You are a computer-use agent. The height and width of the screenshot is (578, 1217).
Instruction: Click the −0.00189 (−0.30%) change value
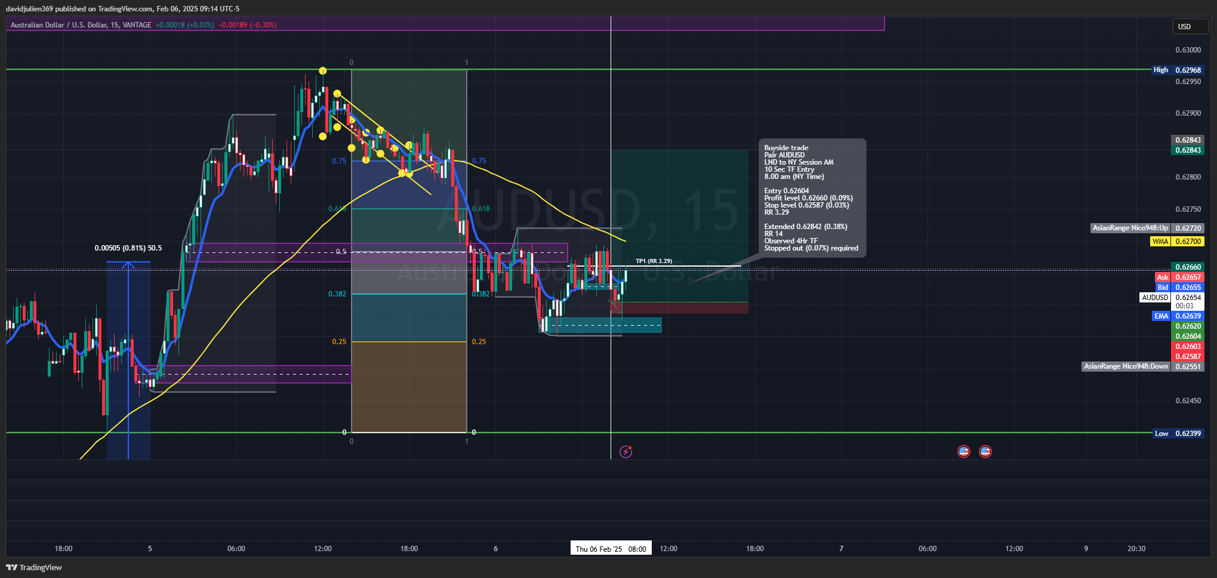coord(248,25)
